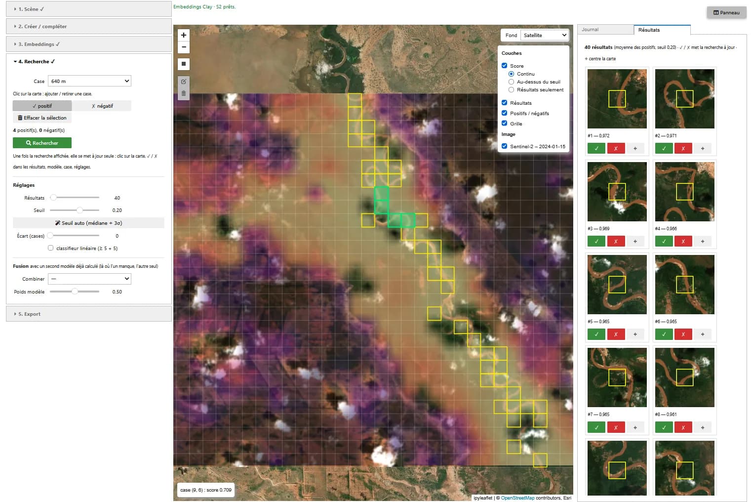Switch to the Journal tab

tap(605, 30)
